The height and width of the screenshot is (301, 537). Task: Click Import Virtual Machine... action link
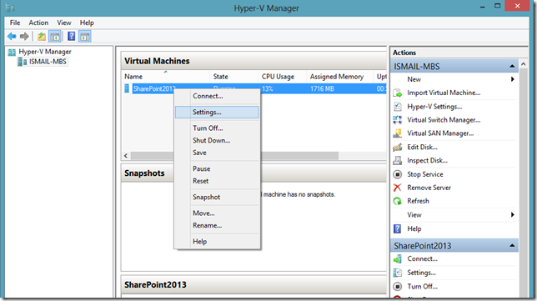click(x=444, y=93)
